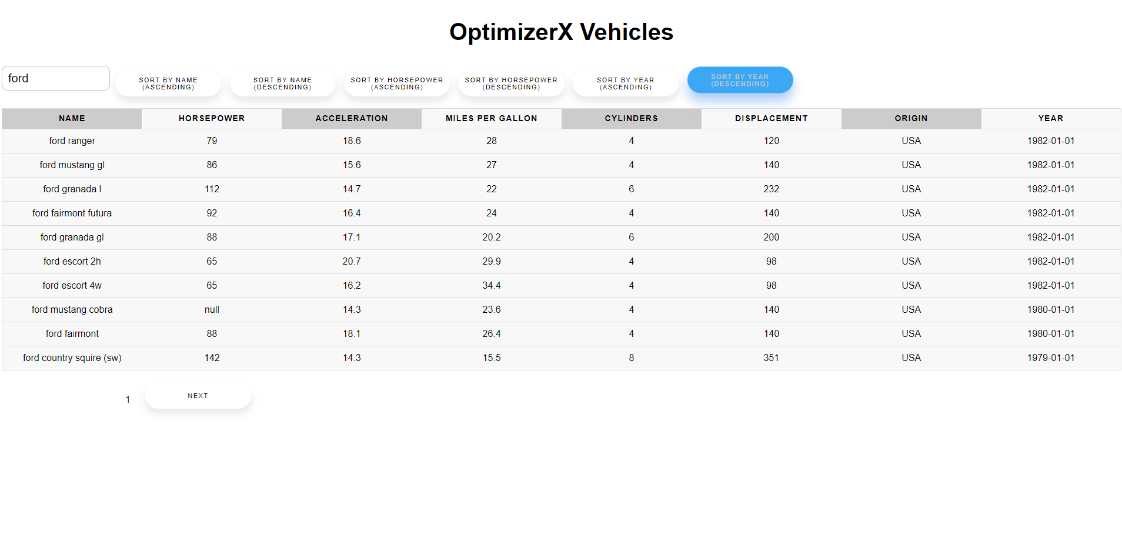1122x558 pixels.
Task: Sort vehicles by Horsepower ascending
Action: point(397,83)
